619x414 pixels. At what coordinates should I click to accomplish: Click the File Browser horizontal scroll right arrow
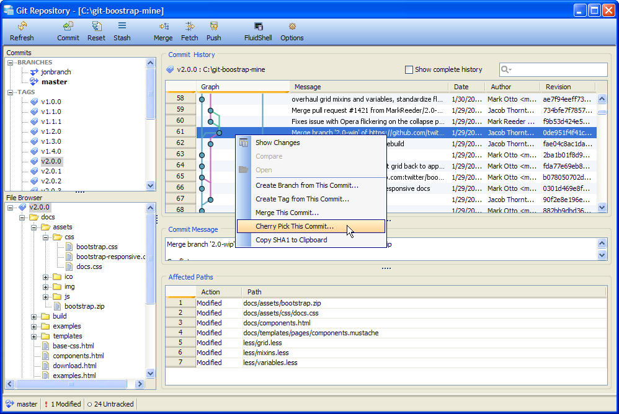(x=140, y=384)
